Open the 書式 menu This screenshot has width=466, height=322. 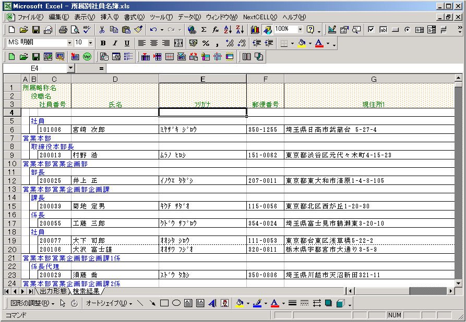(134, 17)
